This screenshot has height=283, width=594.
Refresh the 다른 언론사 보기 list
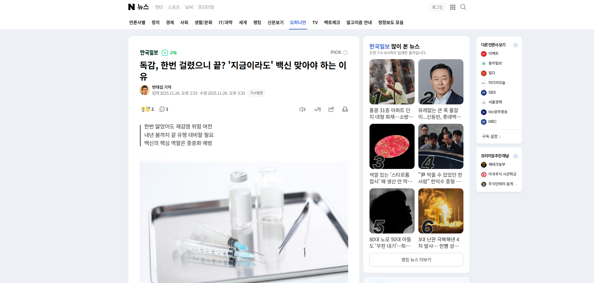(x=515, y=45)
